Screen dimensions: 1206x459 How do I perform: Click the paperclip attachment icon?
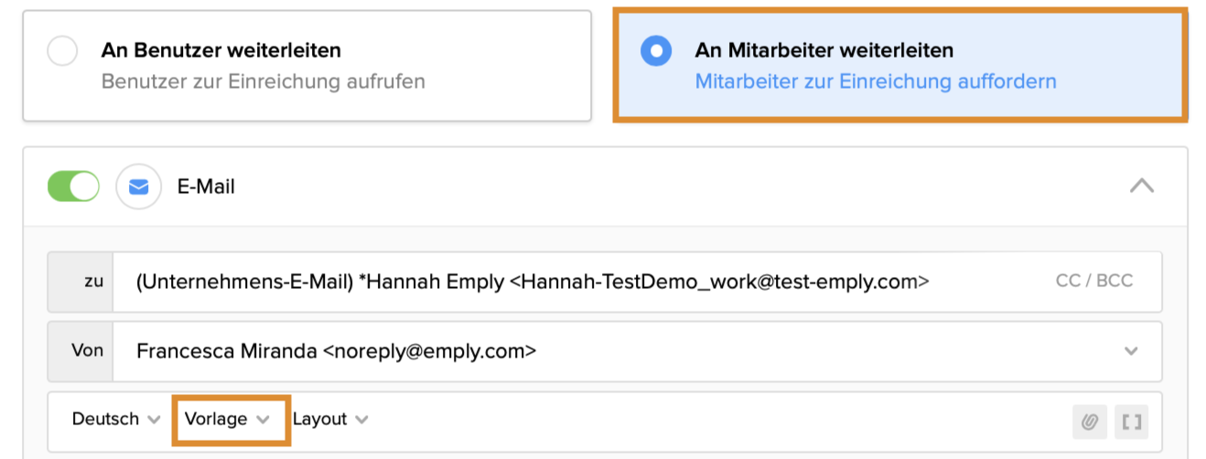point(1089,422)
